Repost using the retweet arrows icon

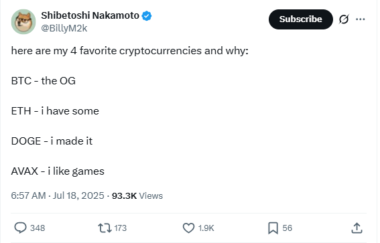coord(105,228)
